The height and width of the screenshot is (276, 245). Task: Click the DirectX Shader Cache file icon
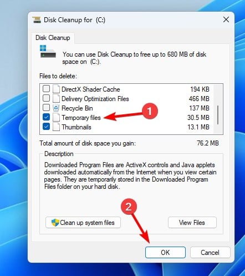pyautogui.click(x=56, y=89)
